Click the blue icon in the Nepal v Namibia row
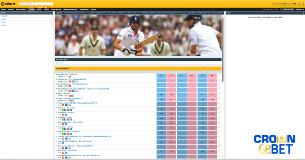305x160 pixels. coord(72,96)
